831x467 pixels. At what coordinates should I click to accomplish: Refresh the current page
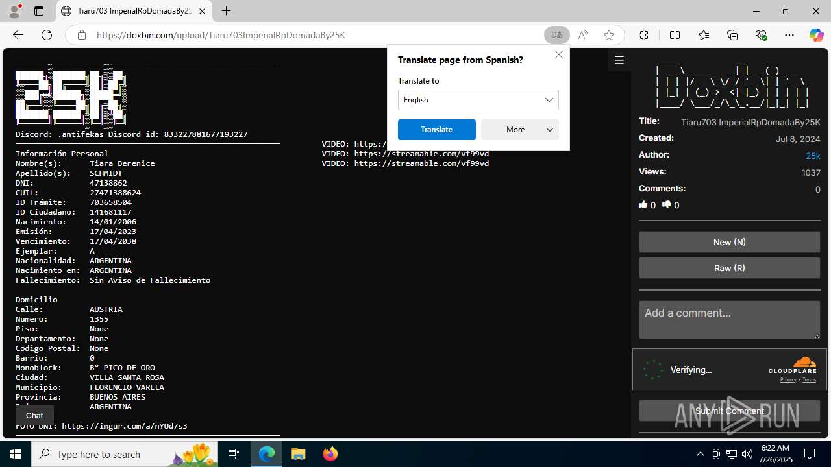coord(47,35)
